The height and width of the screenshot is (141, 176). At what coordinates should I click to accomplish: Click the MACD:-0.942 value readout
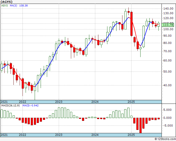(31, 106)
